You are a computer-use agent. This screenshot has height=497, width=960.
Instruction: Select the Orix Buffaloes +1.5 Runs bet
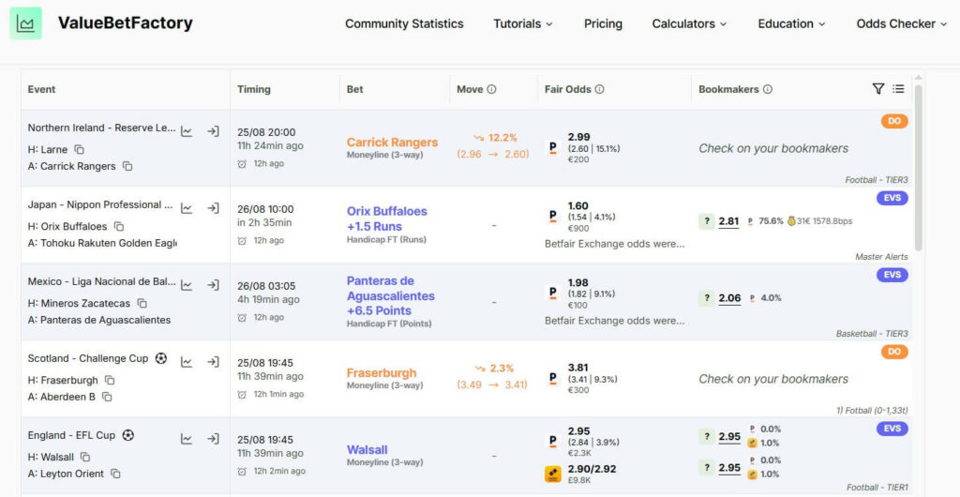coord(387,218)
